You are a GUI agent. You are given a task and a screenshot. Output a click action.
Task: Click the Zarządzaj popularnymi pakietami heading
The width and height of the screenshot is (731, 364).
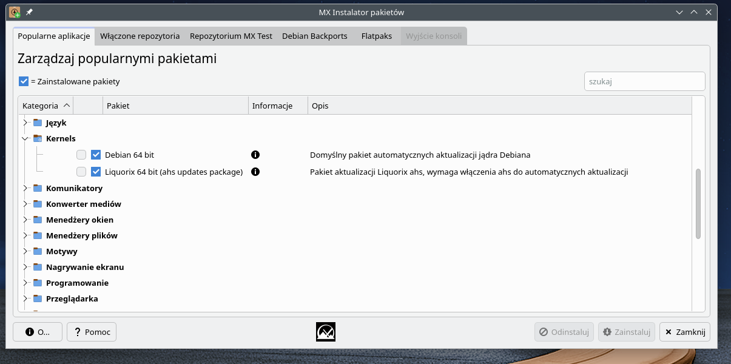pyautogui.click(x=117, y=59)
